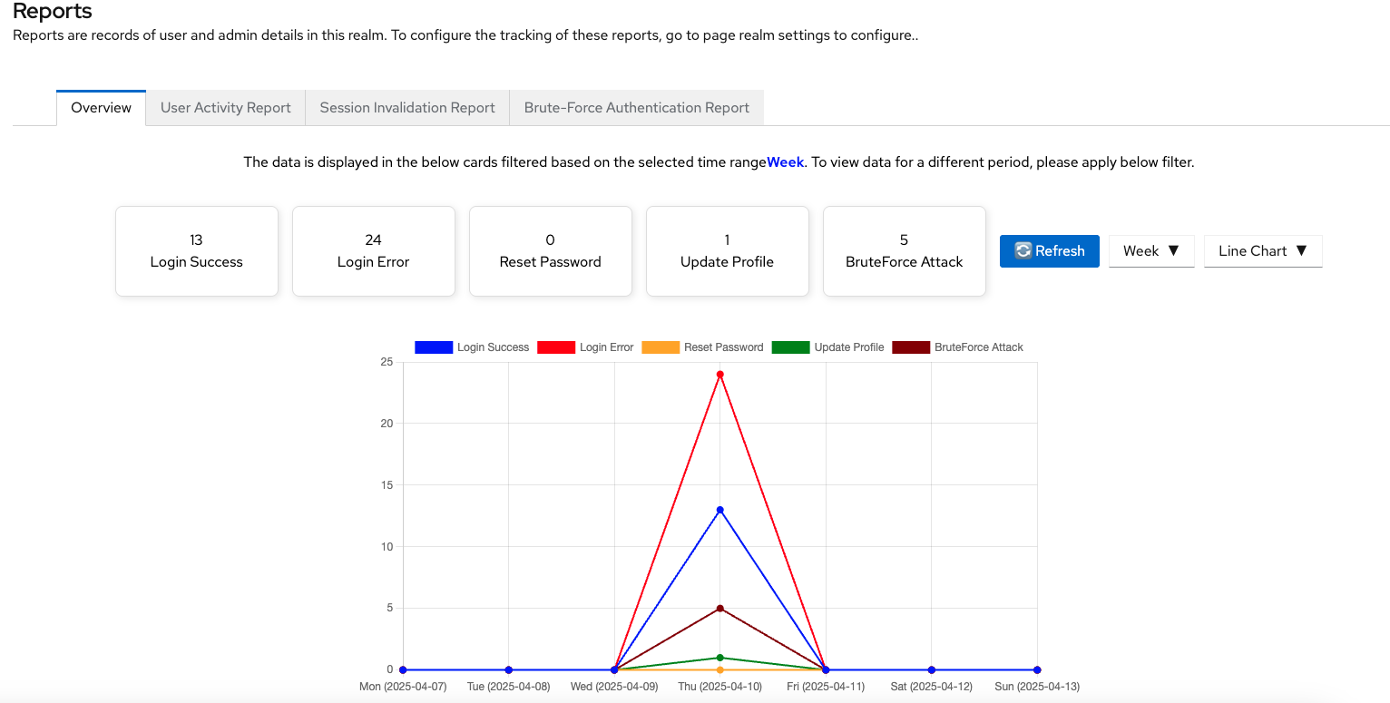1390x703 pixels.
Task: Toggle BruteForce Attack legend maroon swatch
Action: [x=910, y=347]
